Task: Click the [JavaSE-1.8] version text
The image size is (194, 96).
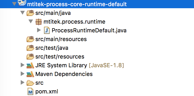Action: 106,65
